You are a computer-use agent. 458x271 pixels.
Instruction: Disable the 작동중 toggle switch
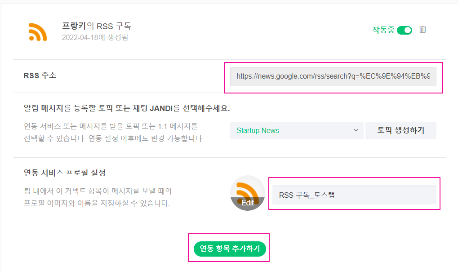(405, 30)
